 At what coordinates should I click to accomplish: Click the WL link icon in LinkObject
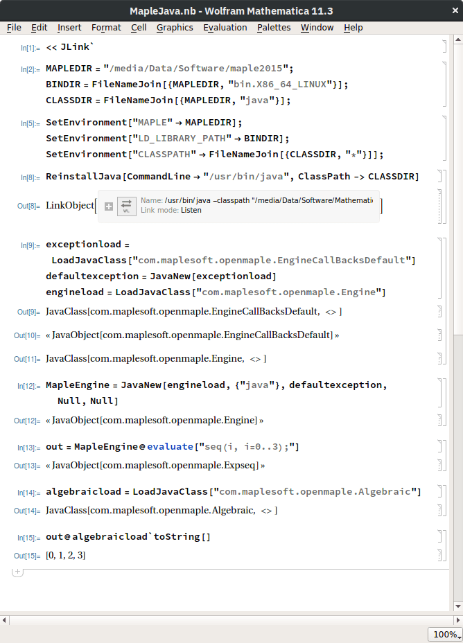point(126,206)
